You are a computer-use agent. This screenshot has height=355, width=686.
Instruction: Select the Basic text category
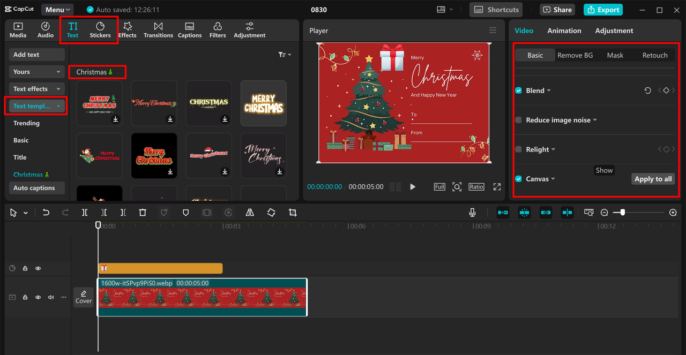(21, 140)
